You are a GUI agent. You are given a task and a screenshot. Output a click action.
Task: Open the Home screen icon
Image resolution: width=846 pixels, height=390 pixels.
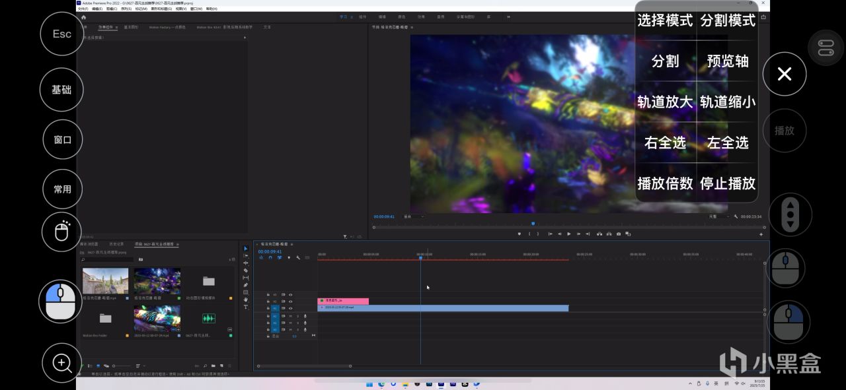pos(83,17)
